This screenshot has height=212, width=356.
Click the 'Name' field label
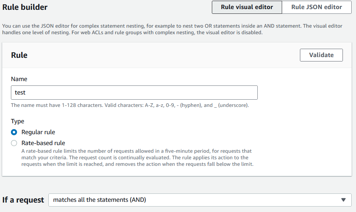pos(19,79)
